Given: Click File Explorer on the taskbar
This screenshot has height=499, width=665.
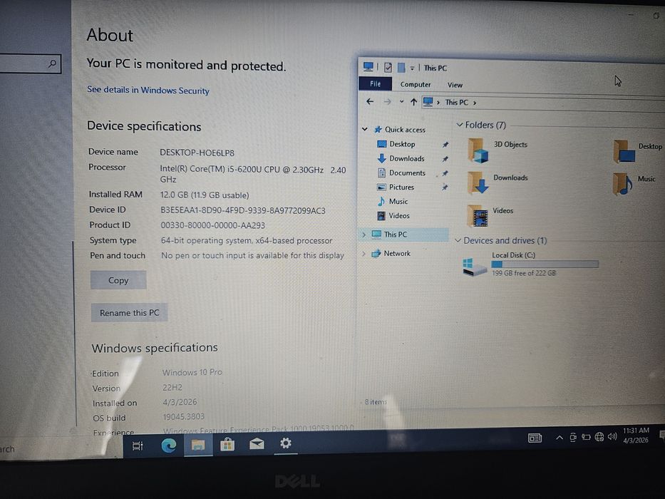Looking at the screenshot, I should coord(198,445).
